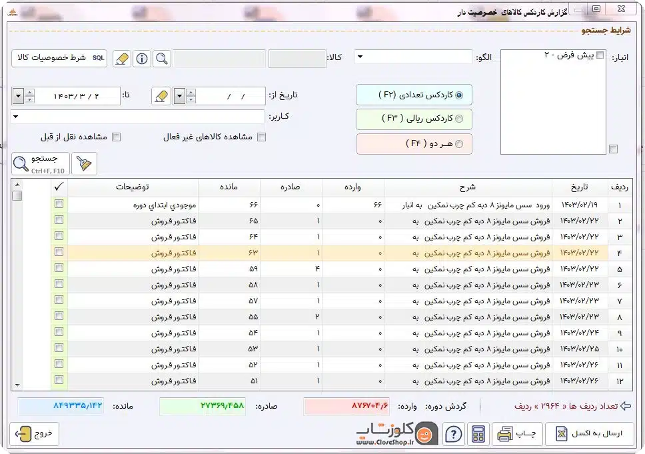This screenshot has width=645, height=454.
Task: Click the broom clear-filters icon near جستجو
Action: tap(85, 163)
